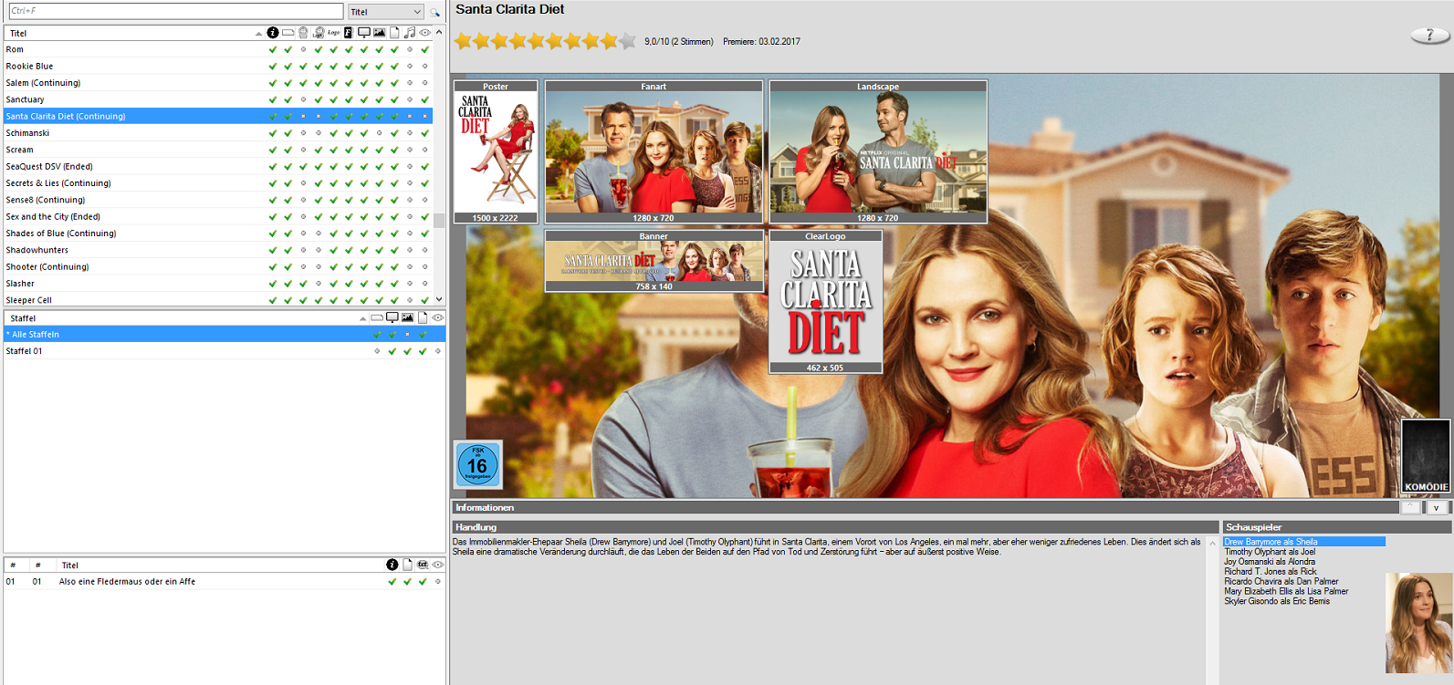Select Staffel 01 season row
This screenshot has height=685, width=1454.
tap(224, 351)
